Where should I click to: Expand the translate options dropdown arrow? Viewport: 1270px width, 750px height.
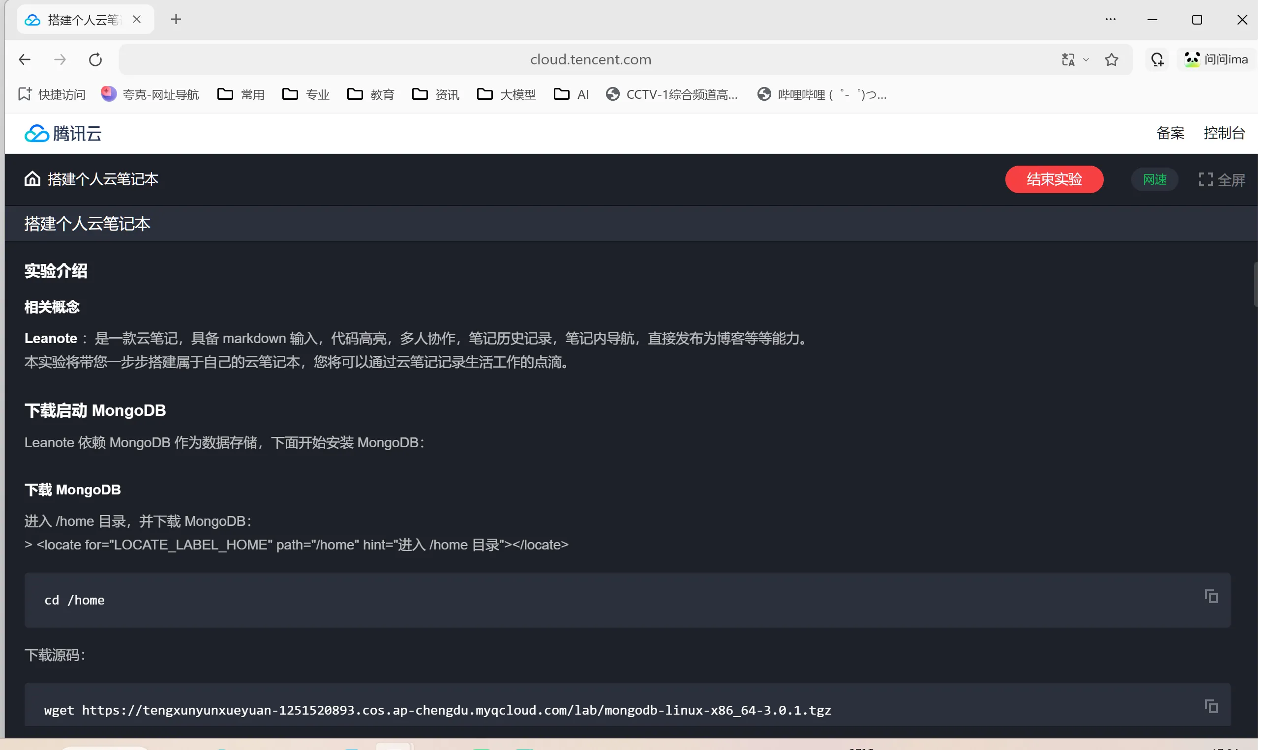point(1086,59)
